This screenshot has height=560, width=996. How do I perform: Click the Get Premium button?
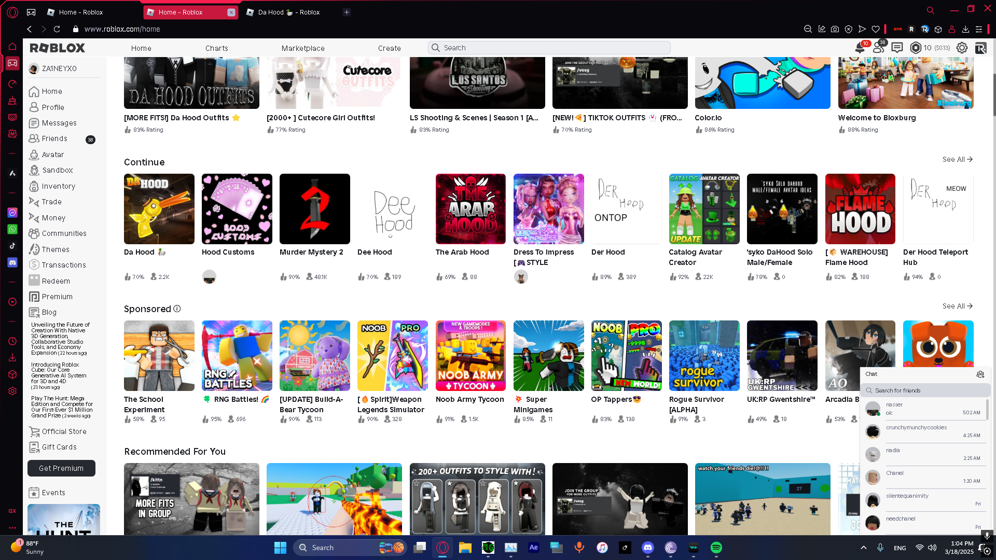click(61, 468)
